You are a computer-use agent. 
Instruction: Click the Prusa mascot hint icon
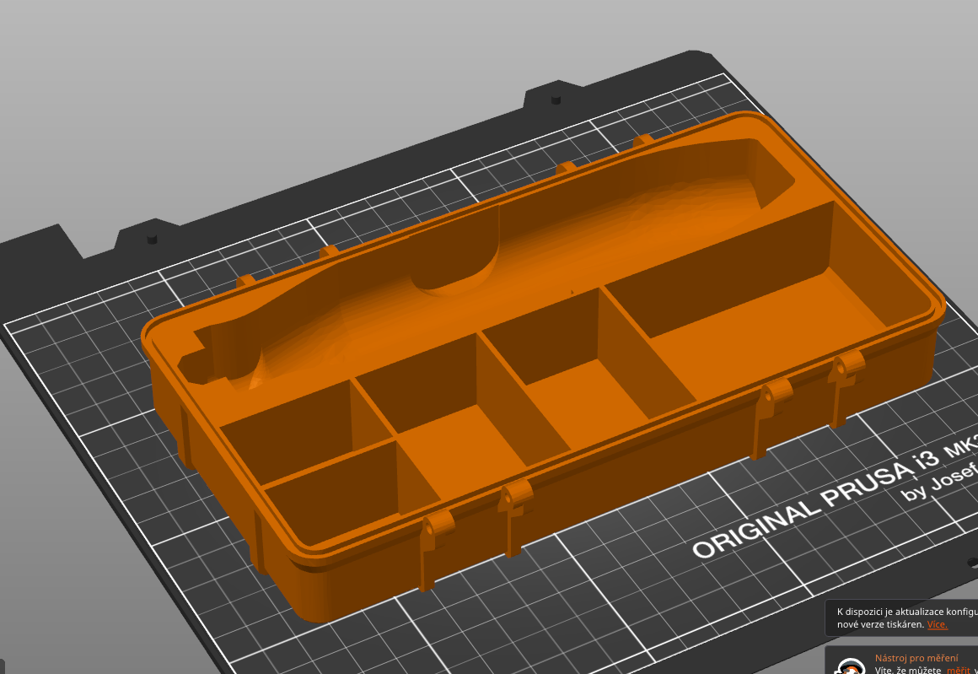coord(850,666)
